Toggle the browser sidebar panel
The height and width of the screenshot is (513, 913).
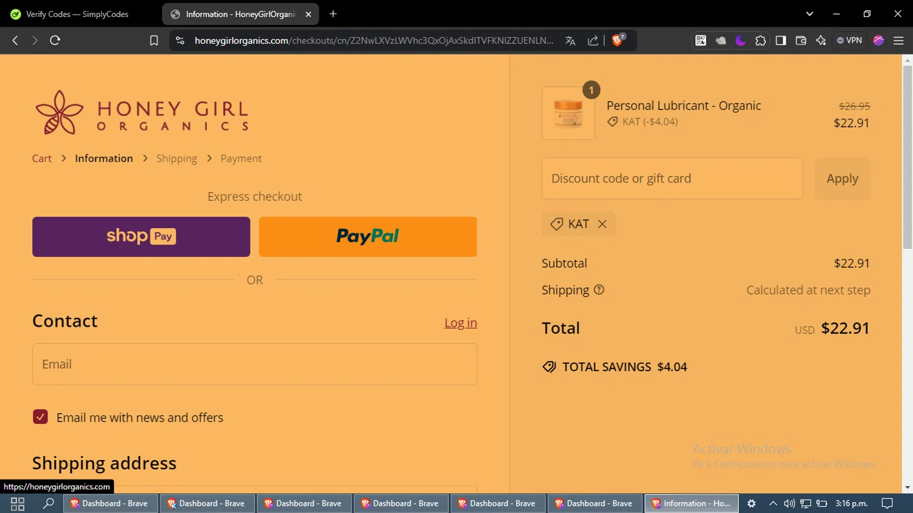tap(781, 40)
